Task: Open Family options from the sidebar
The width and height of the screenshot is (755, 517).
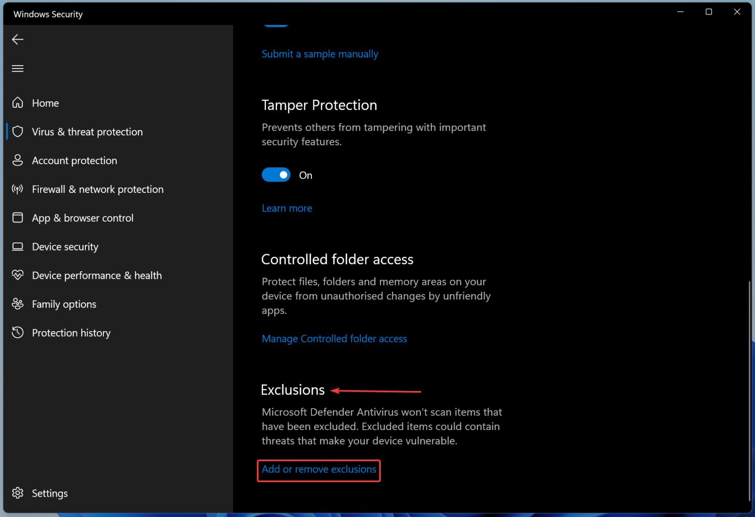Action: pos(64,304)
